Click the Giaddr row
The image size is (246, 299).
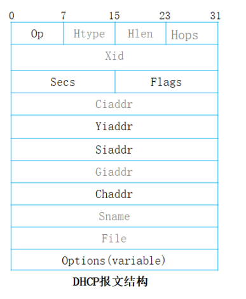(x=114, y=172)
